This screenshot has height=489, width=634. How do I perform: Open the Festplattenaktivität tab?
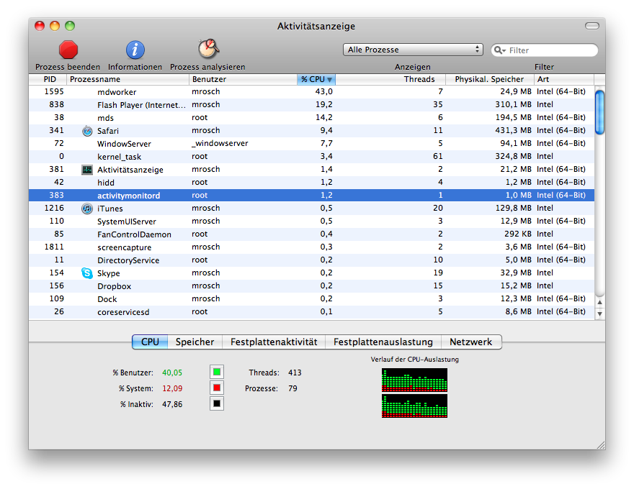274,342
